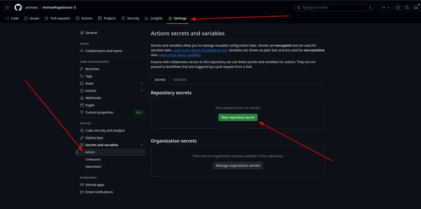Open Webhooks settings

point(93,98)
